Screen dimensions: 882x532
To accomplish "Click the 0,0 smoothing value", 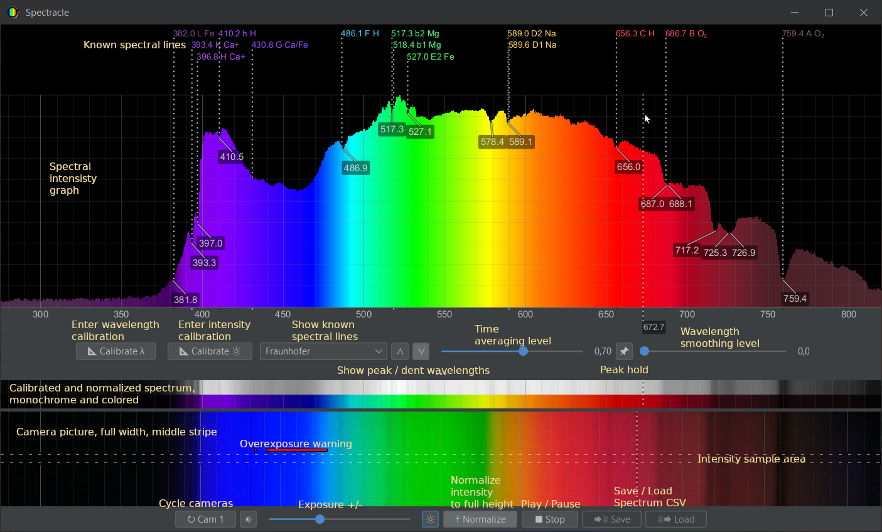I will tap(804, 351).
